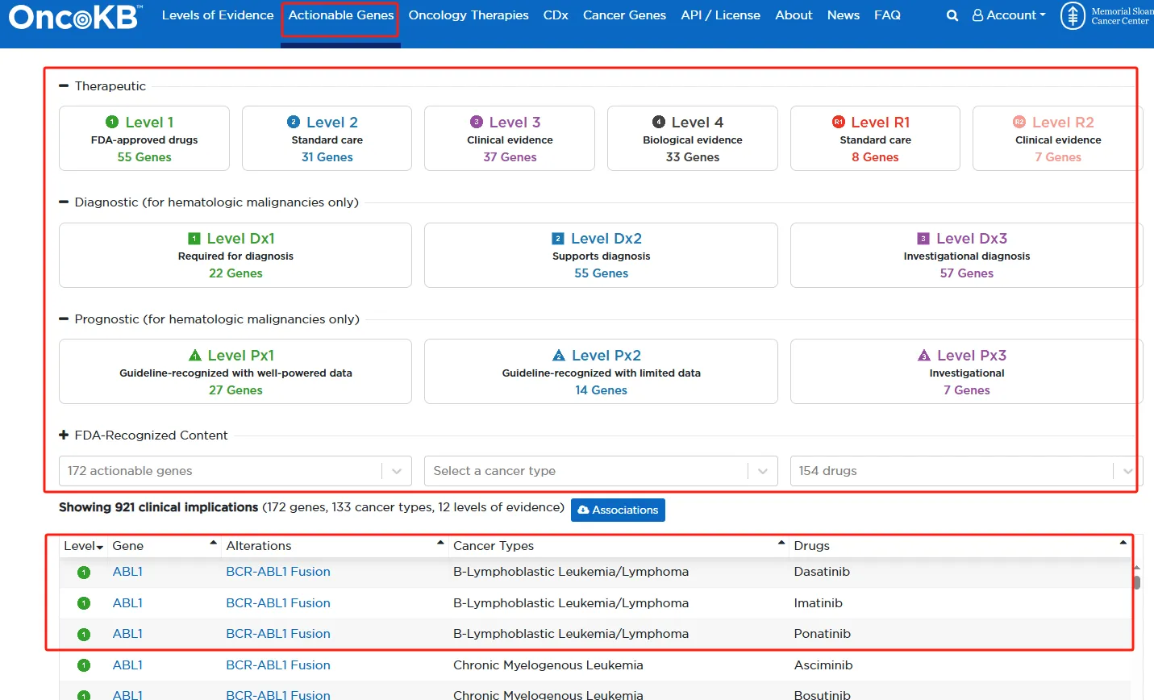Screen dimensions: 1154x700
Task: Go to the Oncology Therapies tab
Action: 469,15
